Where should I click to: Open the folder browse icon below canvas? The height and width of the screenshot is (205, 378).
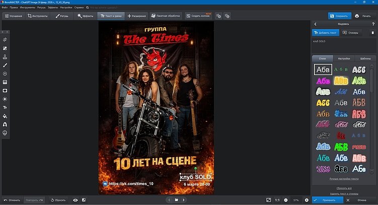[x=176, y=200]
